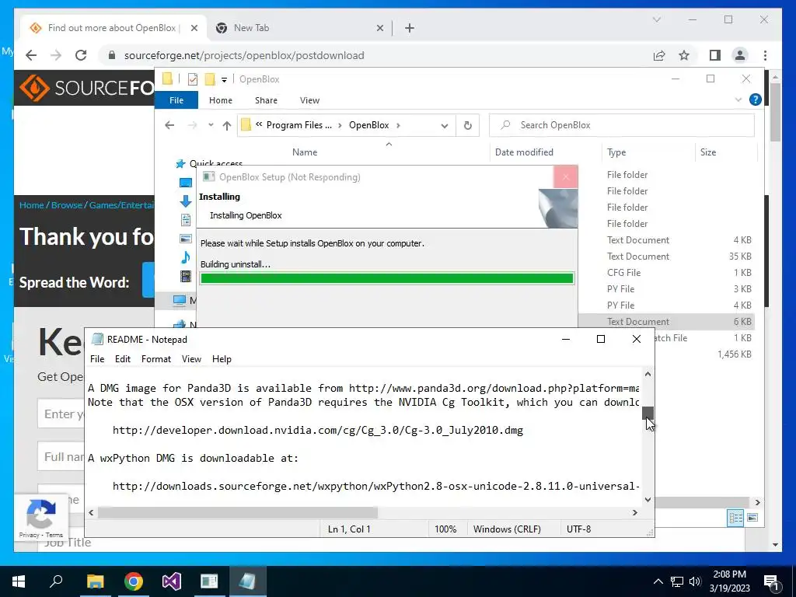Open Windows Start menu
This screenshot has width=796, height=597.
pyautogui.click(x=19, y=581)
